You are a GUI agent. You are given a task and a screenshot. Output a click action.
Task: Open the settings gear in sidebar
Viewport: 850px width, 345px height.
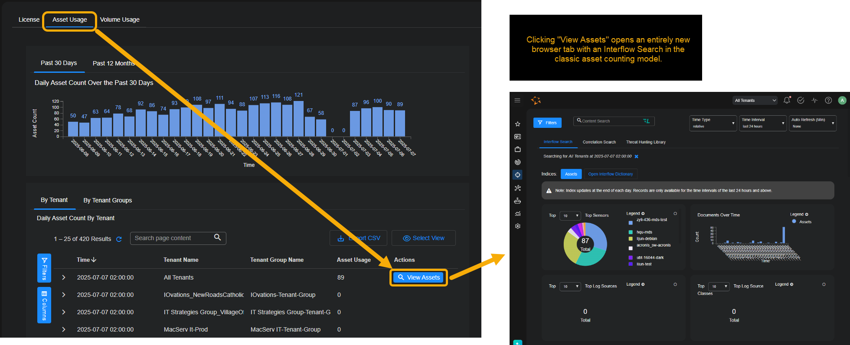pos(517,226)
